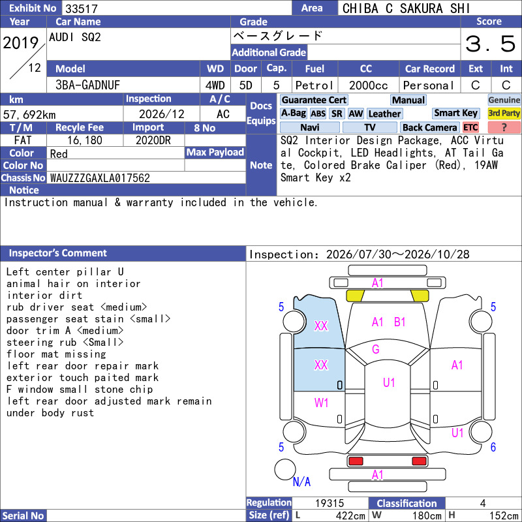
Task: Click the TV equipment box
Action: pyautogui.click(x=370, y=127)
